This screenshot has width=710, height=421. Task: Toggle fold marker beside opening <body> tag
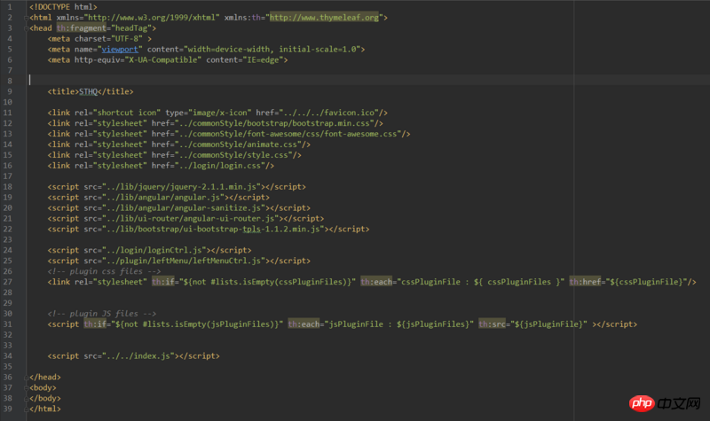[x=27, y=388]
